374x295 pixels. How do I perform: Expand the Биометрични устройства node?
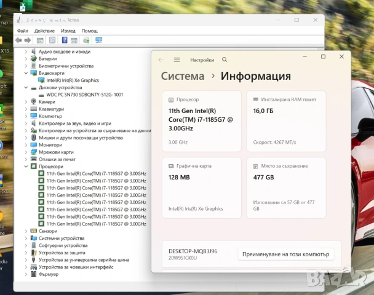click(26, 66)
